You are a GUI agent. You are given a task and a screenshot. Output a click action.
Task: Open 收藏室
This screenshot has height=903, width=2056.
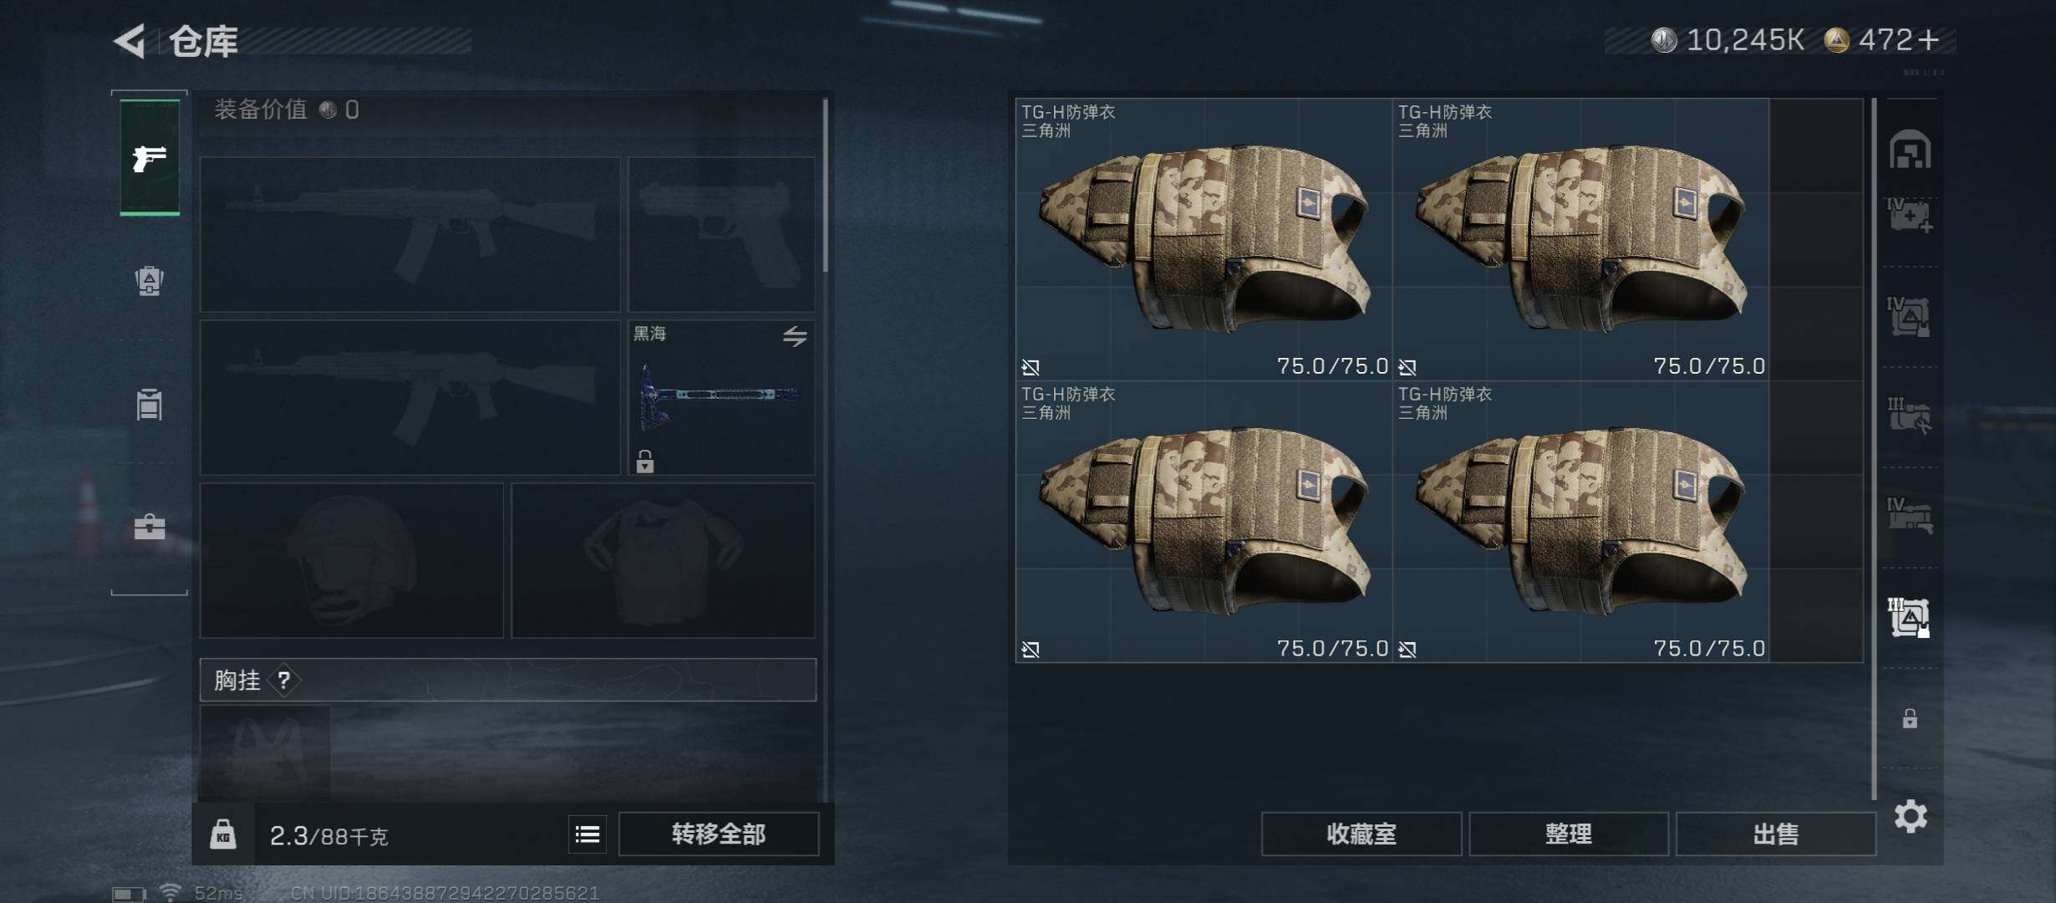[1361, 834]
